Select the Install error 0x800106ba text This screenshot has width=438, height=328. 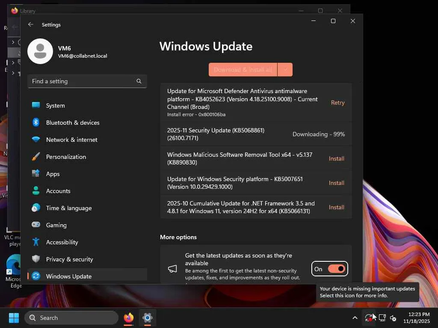(196, 114)
